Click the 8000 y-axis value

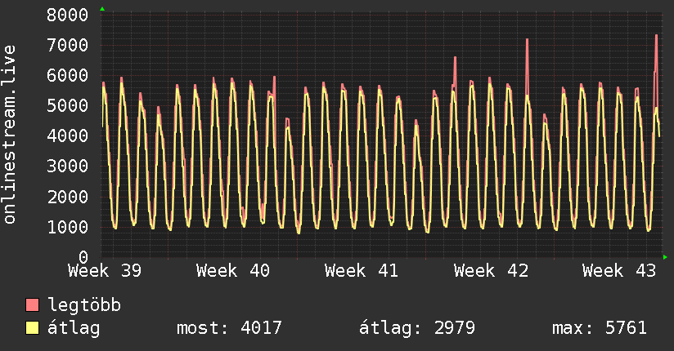[x=68, y=15]
